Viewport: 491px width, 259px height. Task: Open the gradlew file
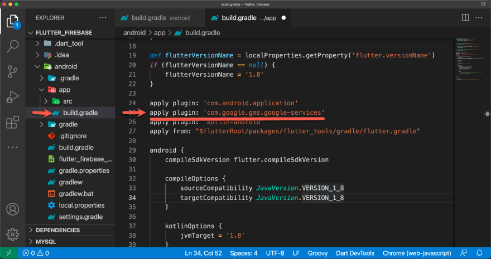70,182
